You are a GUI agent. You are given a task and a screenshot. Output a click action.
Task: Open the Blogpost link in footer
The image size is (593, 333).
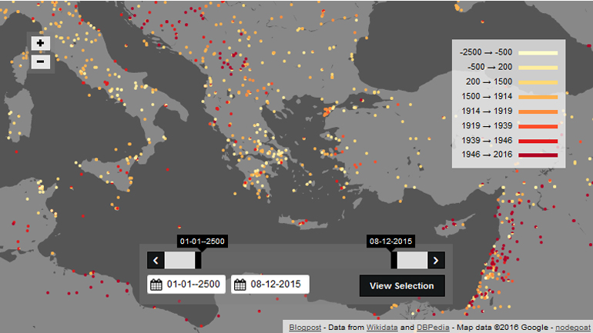tap(306, 327)
